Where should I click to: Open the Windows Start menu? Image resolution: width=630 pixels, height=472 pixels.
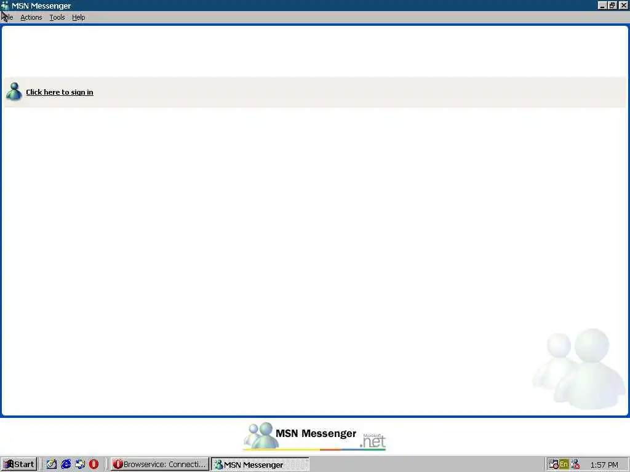(19, 465)
